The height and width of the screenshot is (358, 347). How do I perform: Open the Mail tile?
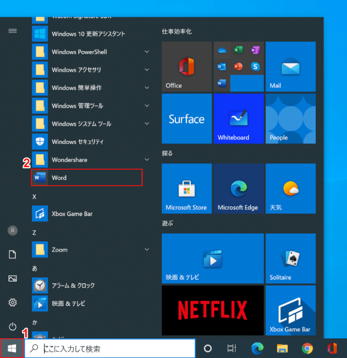point(291,67)
